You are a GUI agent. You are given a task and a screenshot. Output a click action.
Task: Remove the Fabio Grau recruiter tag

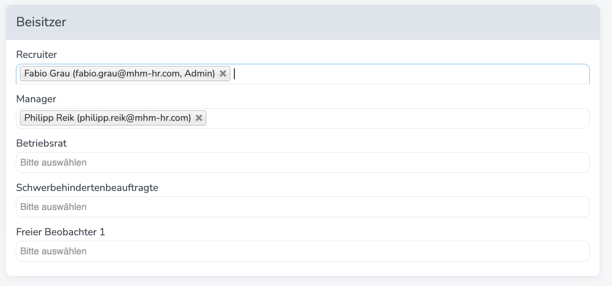click(x=223, y=73)
